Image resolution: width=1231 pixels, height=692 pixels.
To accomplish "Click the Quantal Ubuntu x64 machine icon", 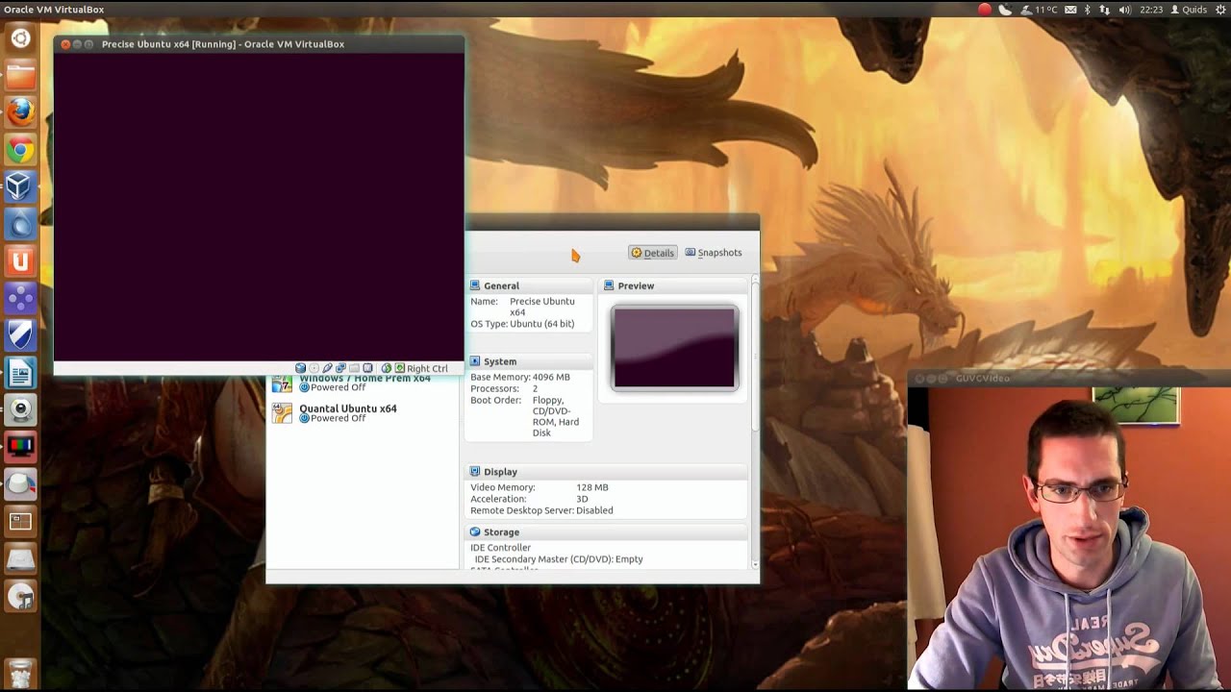I will coord(282,413).
